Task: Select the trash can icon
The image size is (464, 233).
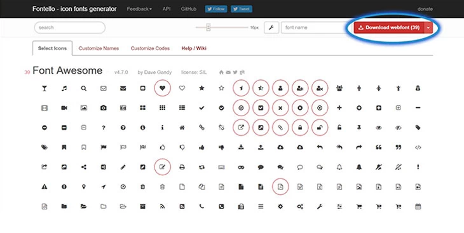Action: [142, 187]
